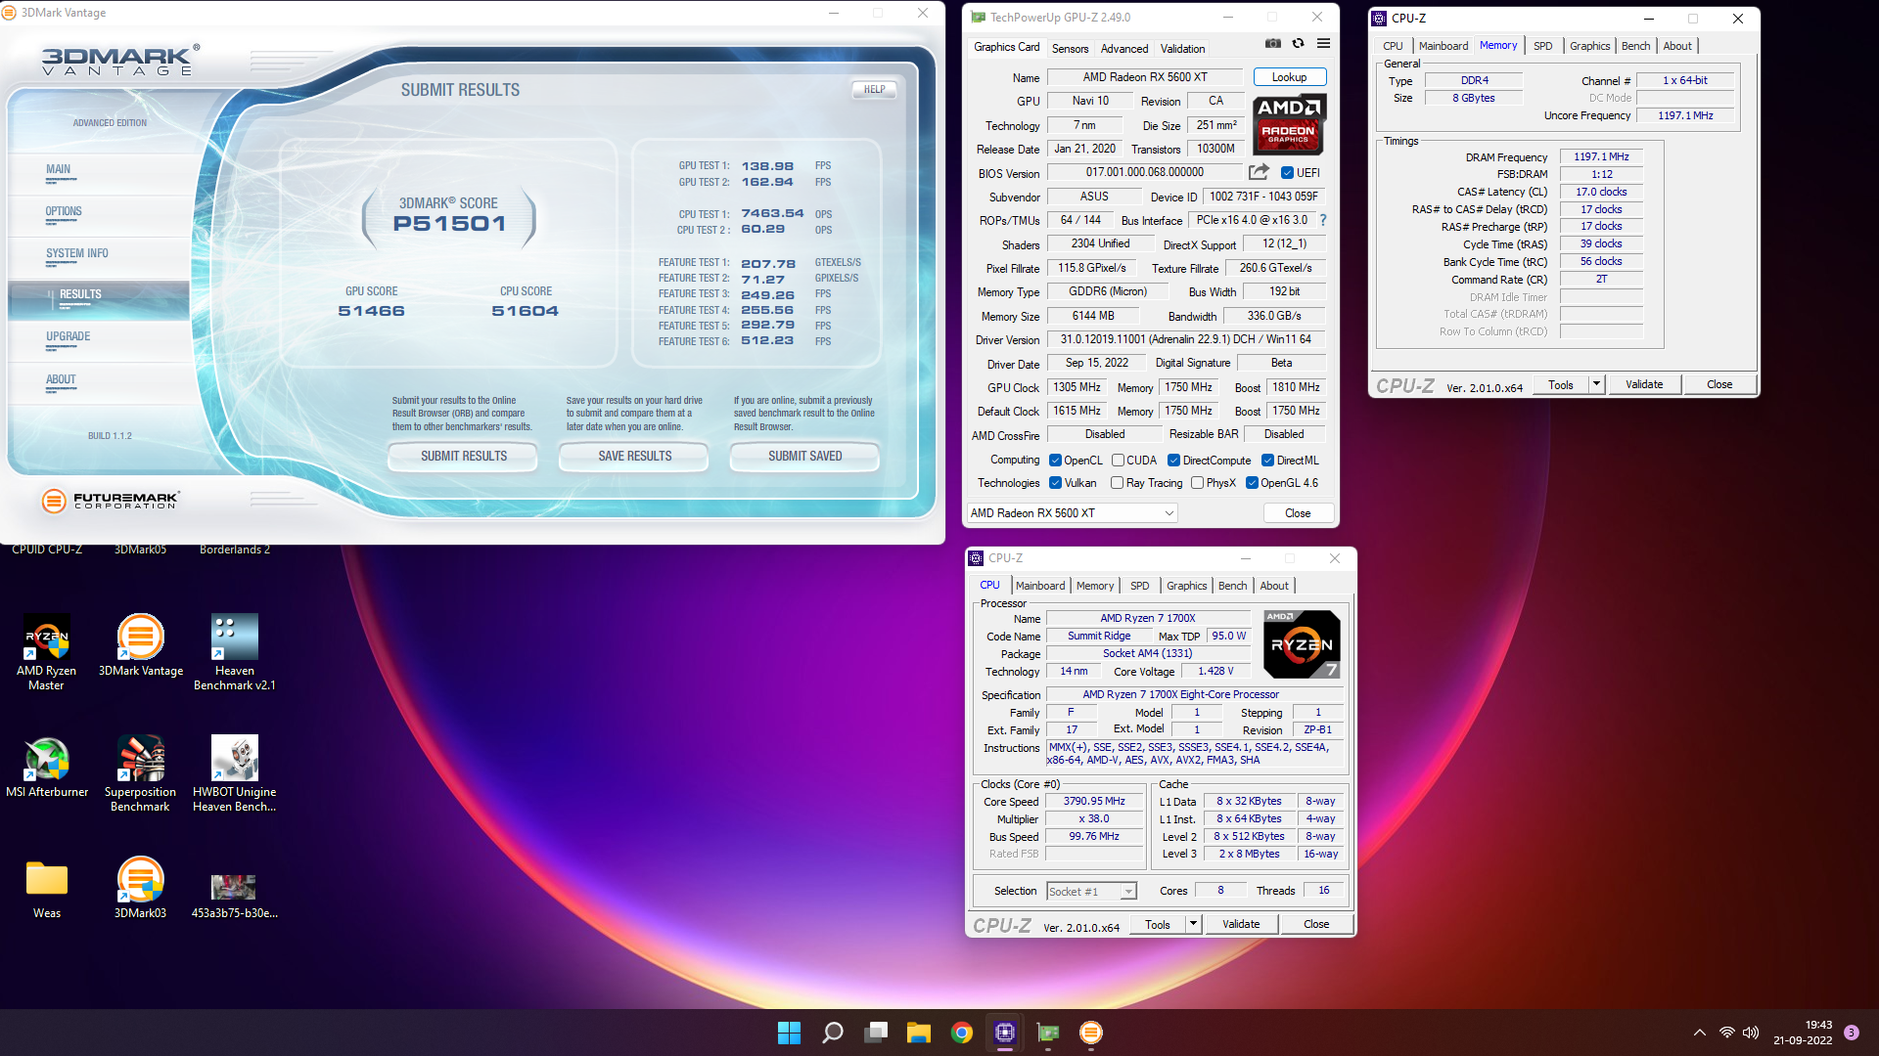Open Google Chrome from taskbar
1879x1056 pixels.
[x=962, y=1033]
